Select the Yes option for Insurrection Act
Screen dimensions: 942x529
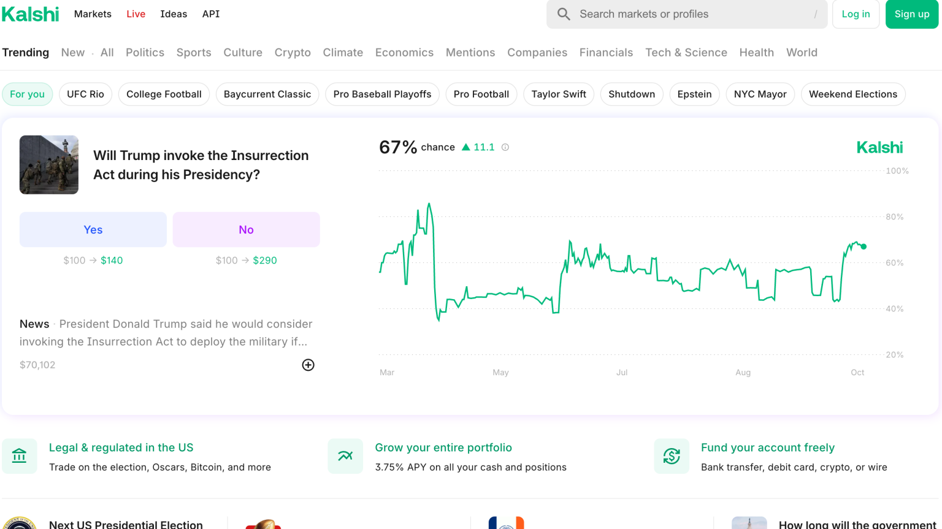point(93,230)
